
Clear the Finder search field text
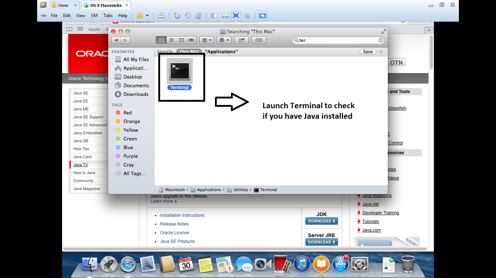(x=381, y=40)
